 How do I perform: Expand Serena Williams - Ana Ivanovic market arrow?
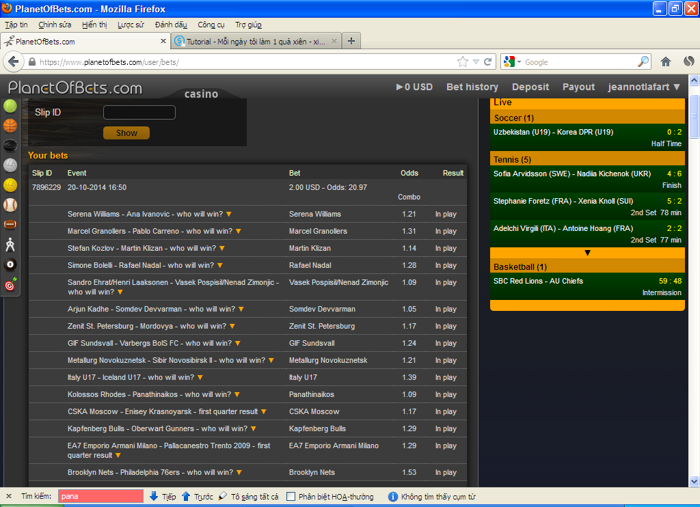point(229,215)
